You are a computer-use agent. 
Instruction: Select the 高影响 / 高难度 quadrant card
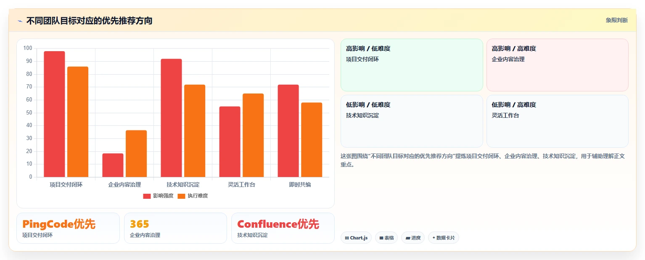click(557, 65)
